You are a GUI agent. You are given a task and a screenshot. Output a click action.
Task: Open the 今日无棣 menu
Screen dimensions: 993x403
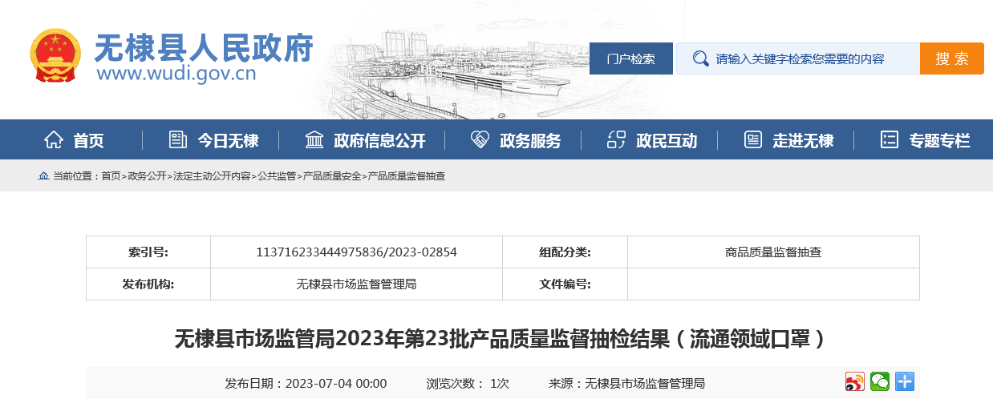[x=228, y=141]
